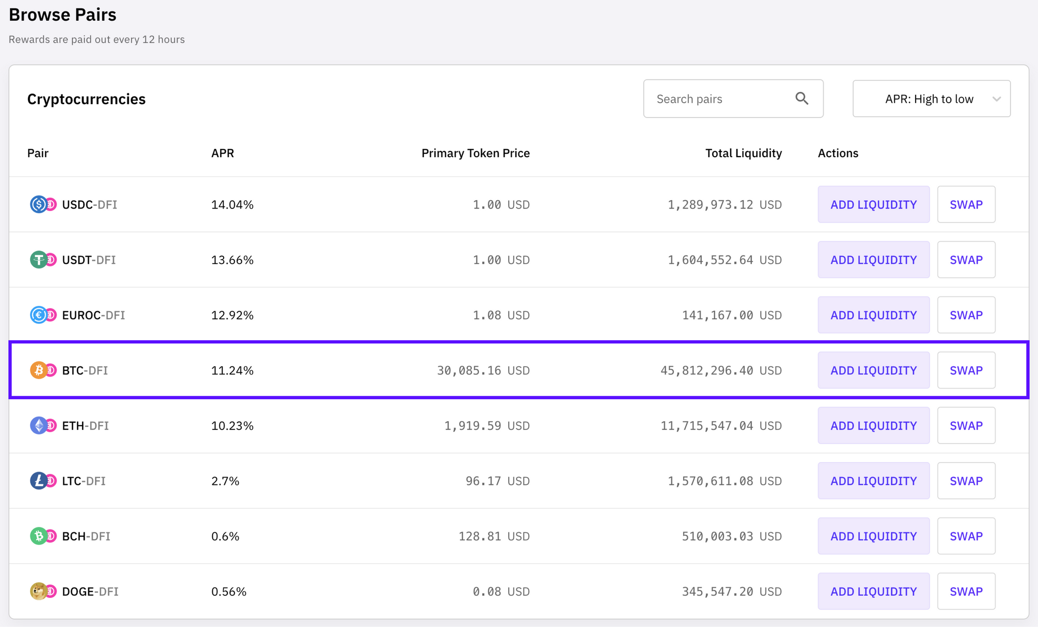Add liquidity to BTC-DFI pair
1038x627 pixels.
click(x=873, y=370)
